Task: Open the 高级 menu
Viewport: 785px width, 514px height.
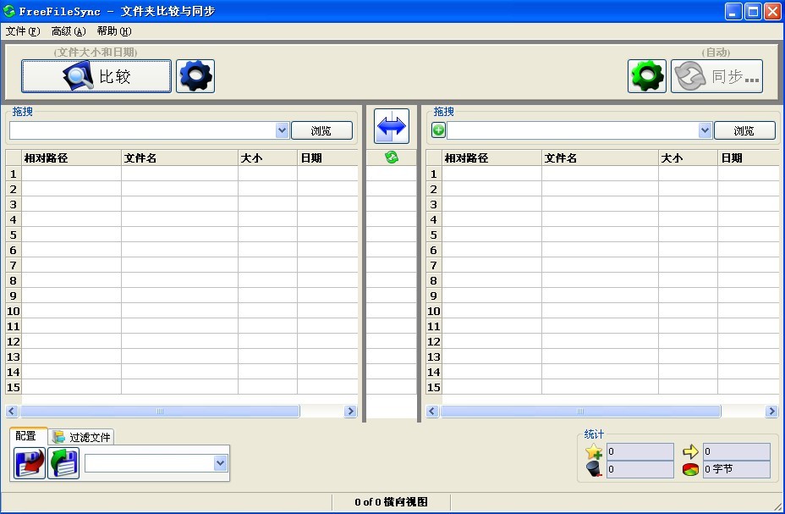Action: tap(68, 31)
